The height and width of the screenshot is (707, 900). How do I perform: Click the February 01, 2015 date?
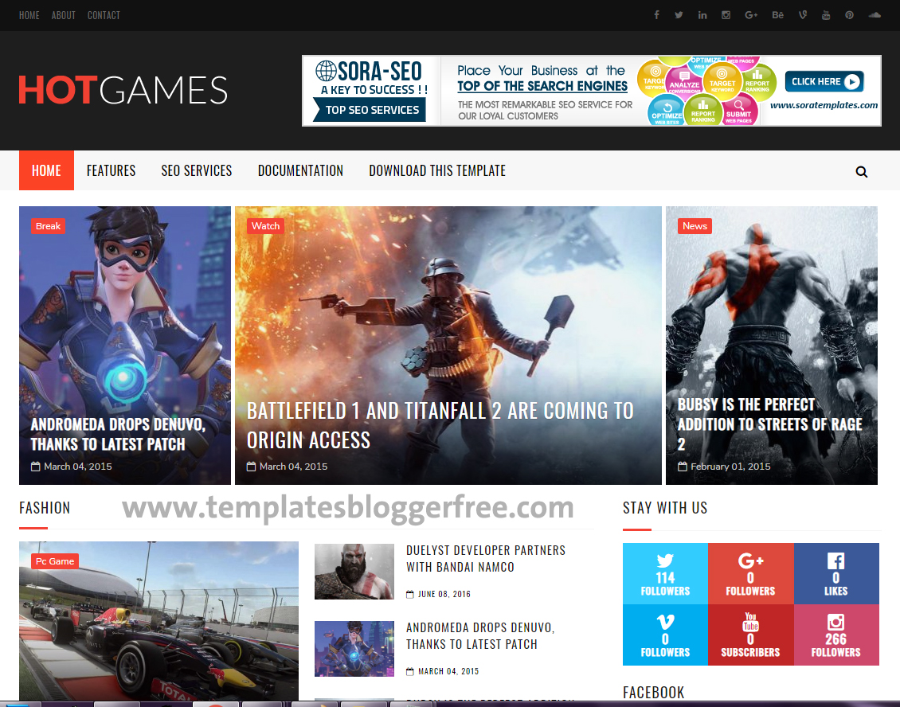coord(730,467)
